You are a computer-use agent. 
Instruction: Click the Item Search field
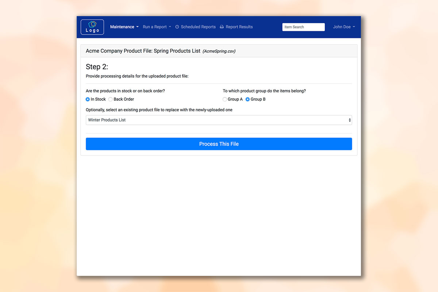tap(303, 27)
